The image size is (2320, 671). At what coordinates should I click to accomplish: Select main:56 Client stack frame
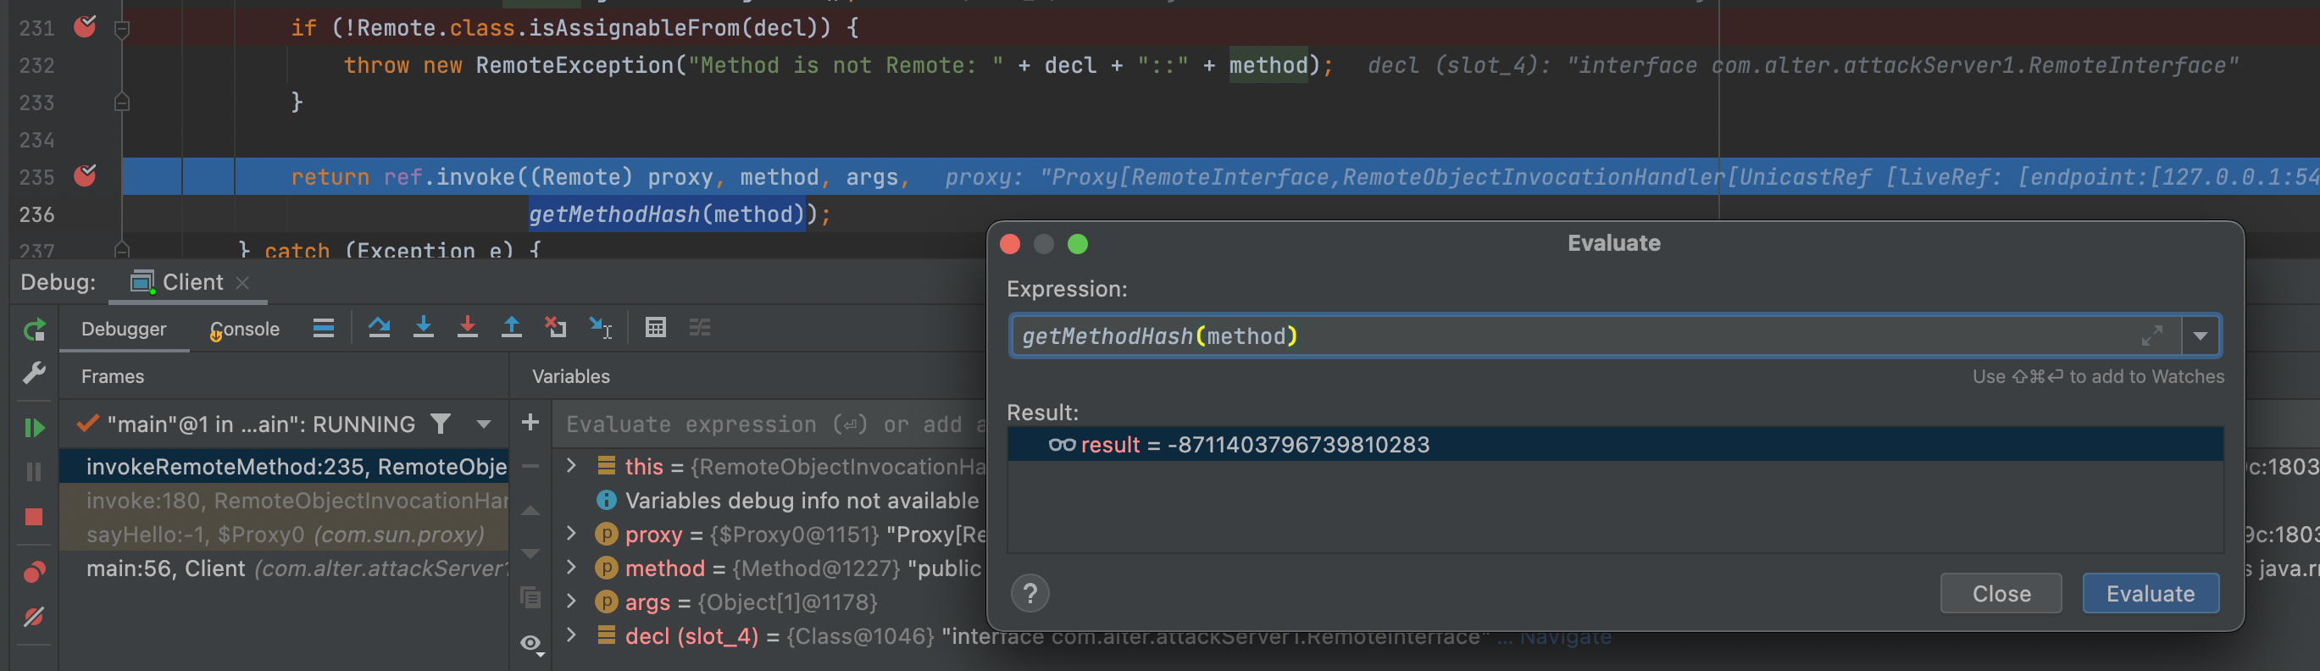pyautogui.click(x=284, y=569)
